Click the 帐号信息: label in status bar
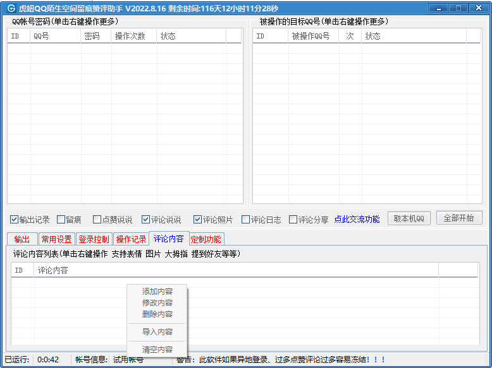This screenshot has width=492, height=368. point(92,360)
